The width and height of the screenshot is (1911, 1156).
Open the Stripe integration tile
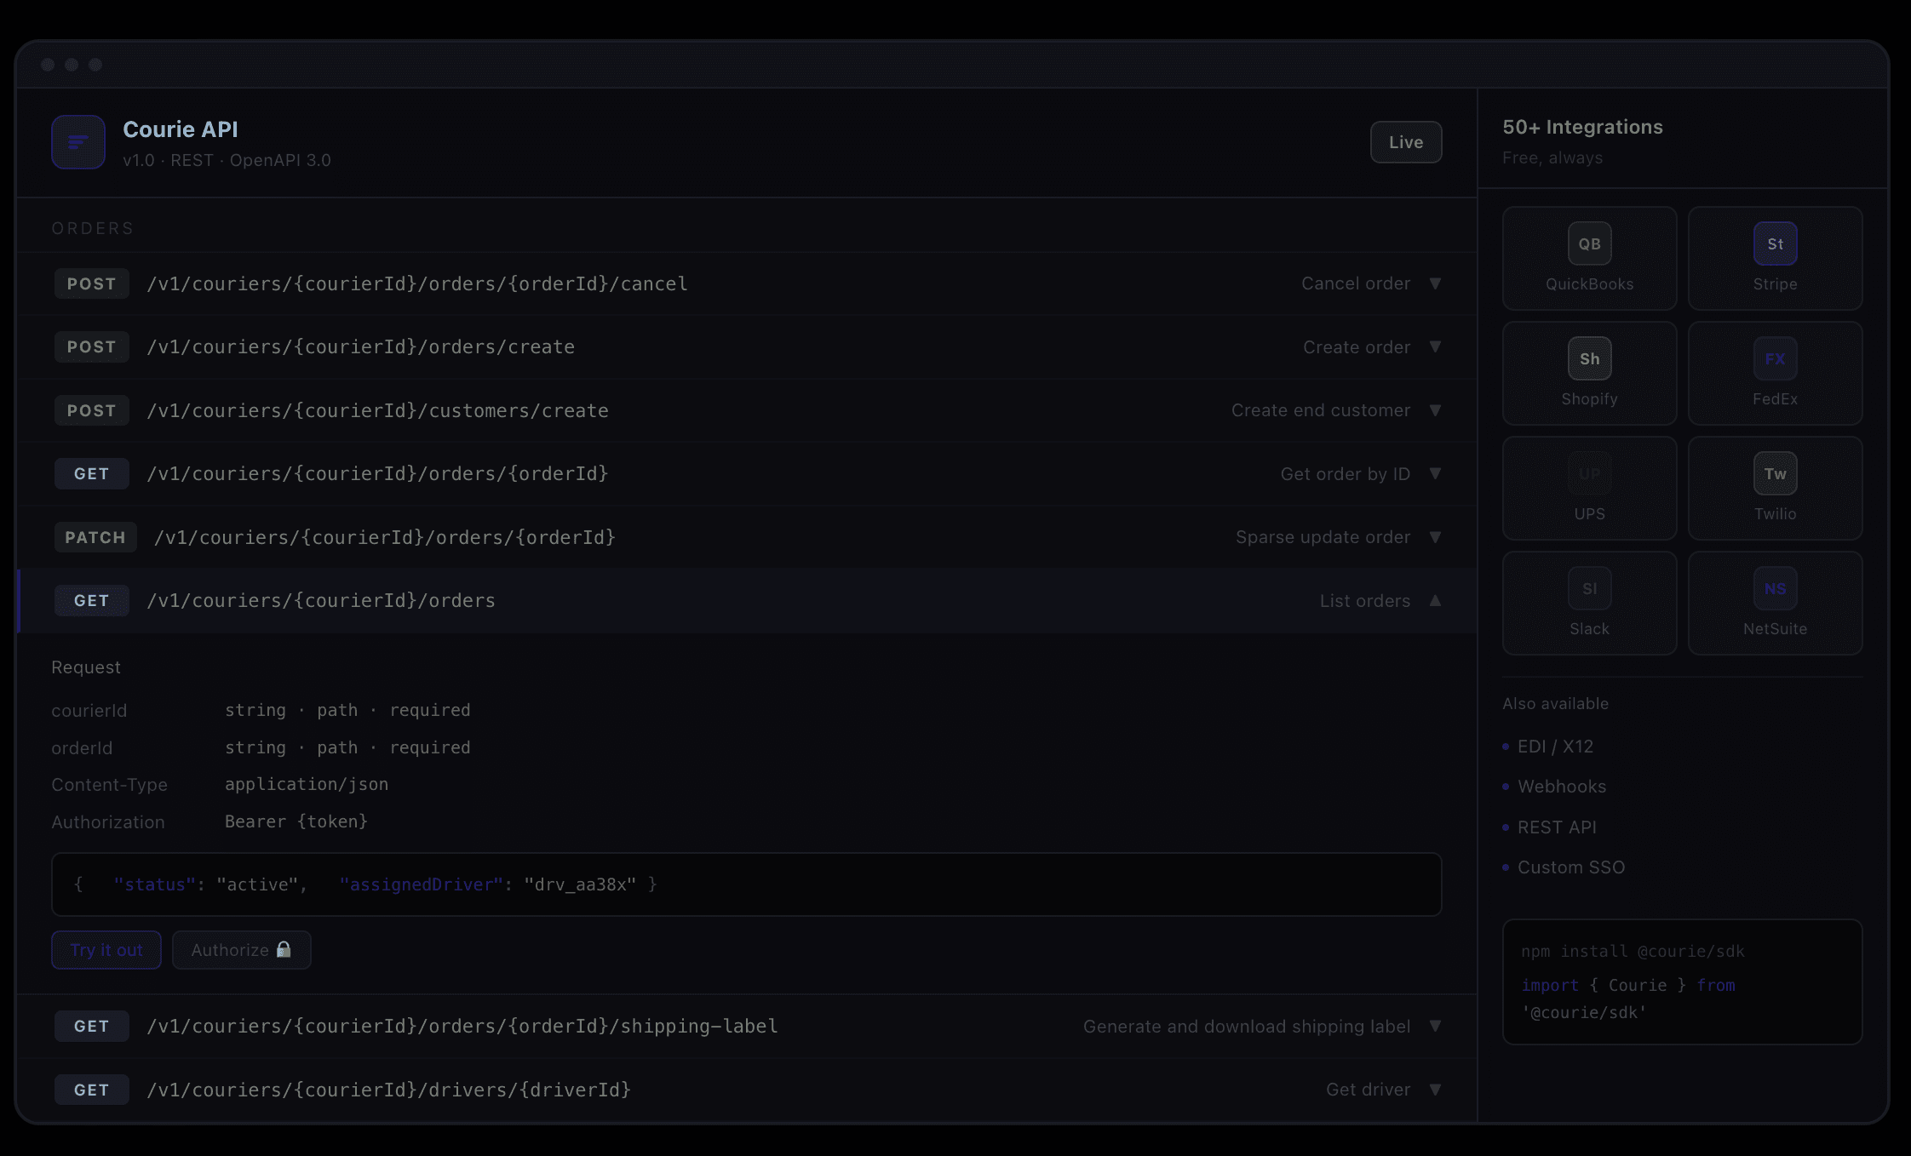1775,258
